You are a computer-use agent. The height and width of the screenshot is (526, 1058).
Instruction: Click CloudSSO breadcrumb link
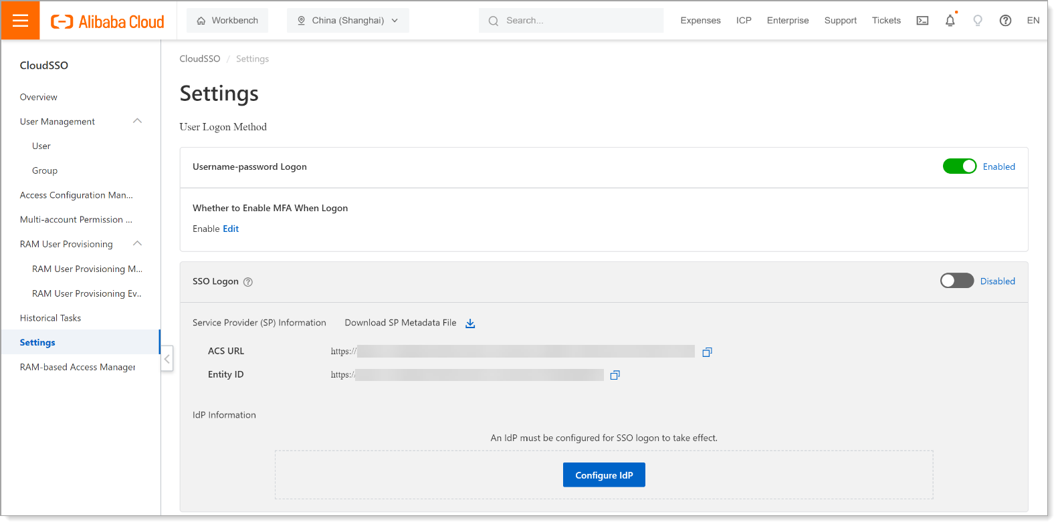(199, 59)
